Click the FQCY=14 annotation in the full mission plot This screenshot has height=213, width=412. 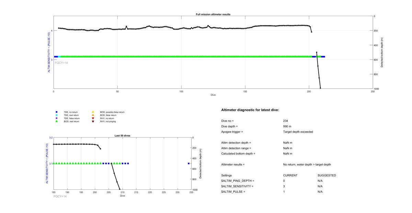(61, 63)
